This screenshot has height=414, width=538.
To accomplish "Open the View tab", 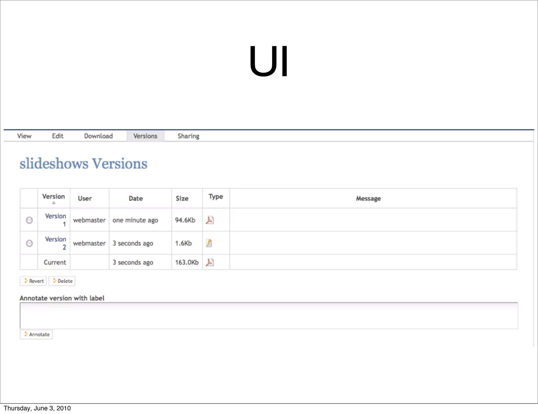I will [24, 136].
